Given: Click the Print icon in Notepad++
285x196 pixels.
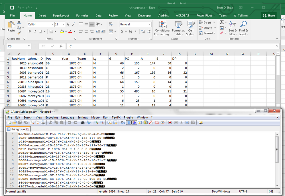Looking at the screenshot, I should tap(44, 122).
